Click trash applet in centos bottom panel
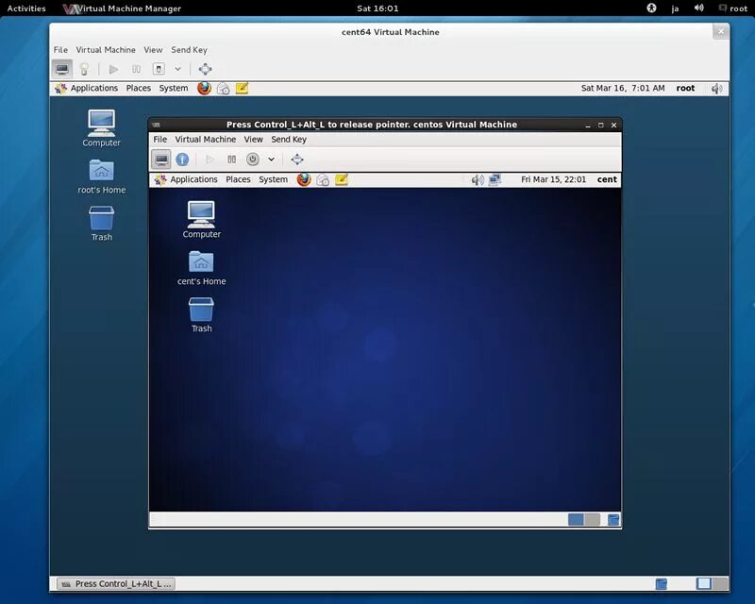 pyautogui.click(x=613, y=519)
